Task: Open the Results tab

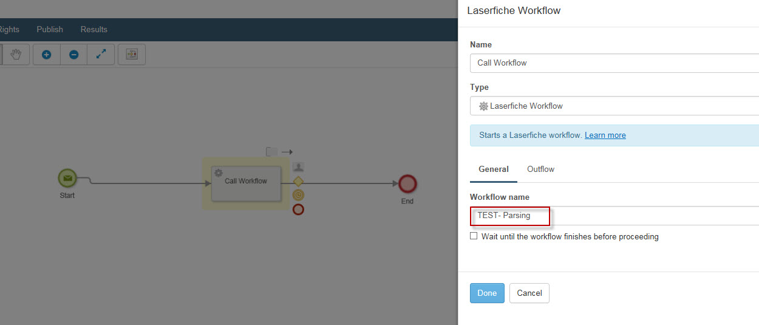Action: (94, 30)
